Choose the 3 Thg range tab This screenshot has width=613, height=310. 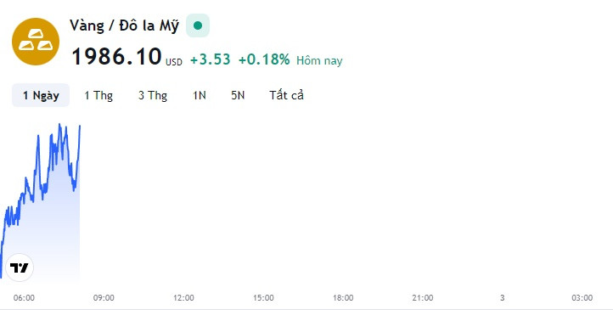click(153, 95)
